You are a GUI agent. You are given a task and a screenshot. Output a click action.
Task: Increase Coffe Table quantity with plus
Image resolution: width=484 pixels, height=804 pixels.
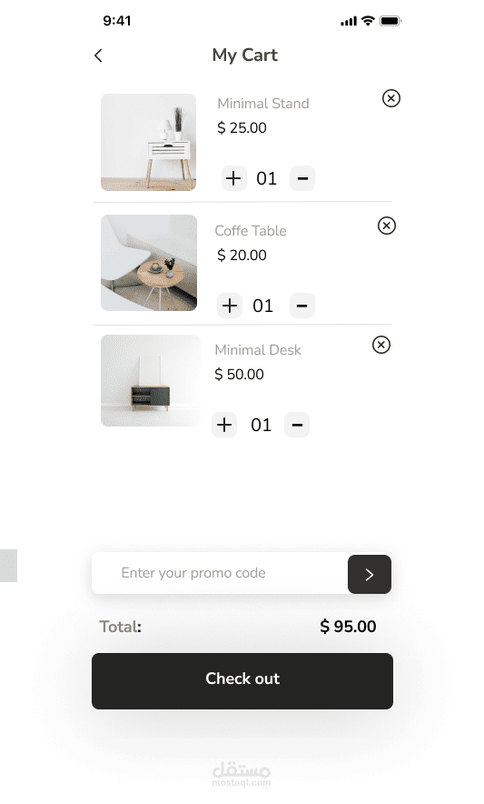pyautogui.click(x=230, y=306)
